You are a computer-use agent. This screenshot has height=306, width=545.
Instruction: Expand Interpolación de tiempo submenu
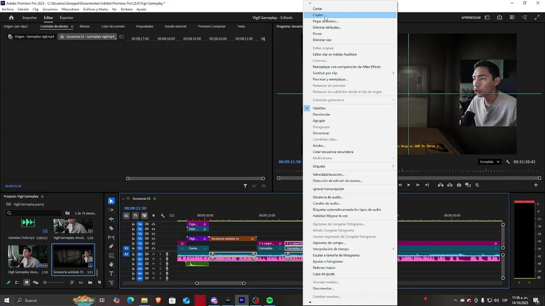(393, 249)
